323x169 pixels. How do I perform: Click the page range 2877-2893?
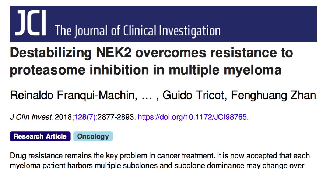click(116, 117)
